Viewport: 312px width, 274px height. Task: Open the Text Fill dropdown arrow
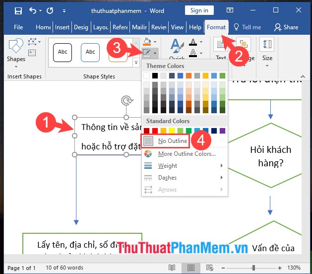coord(201,42)
